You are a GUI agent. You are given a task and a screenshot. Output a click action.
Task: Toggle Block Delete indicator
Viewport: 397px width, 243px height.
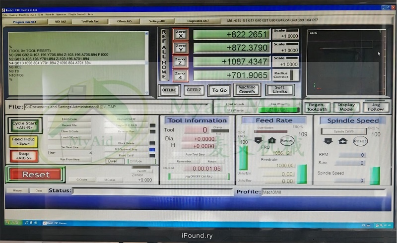(x=152, y=143)
